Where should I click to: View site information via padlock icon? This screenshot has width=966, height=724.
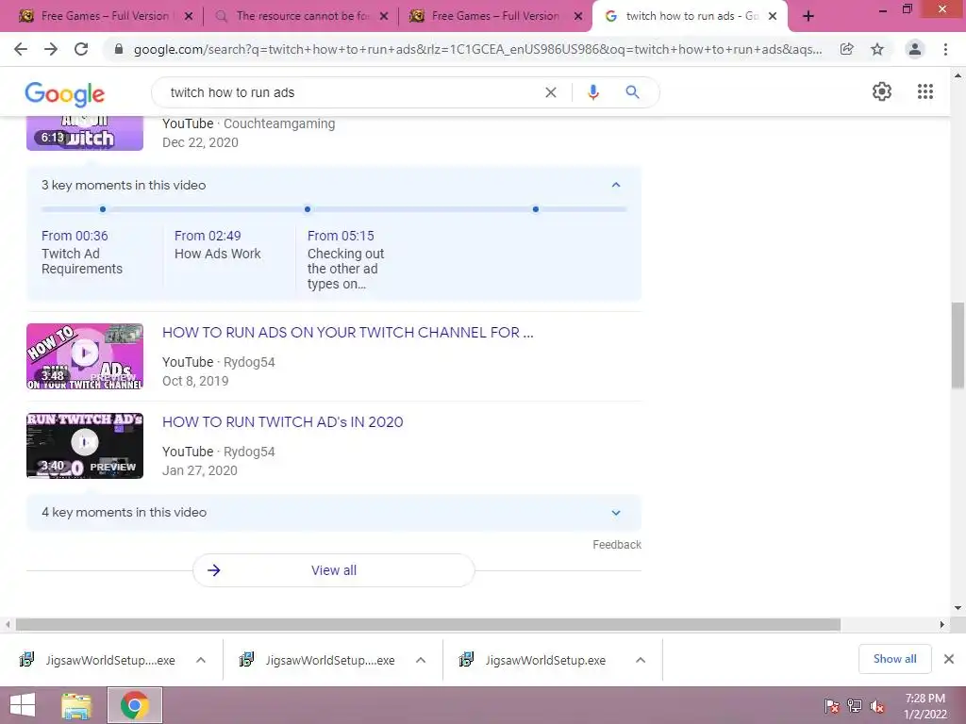(119, 49)
